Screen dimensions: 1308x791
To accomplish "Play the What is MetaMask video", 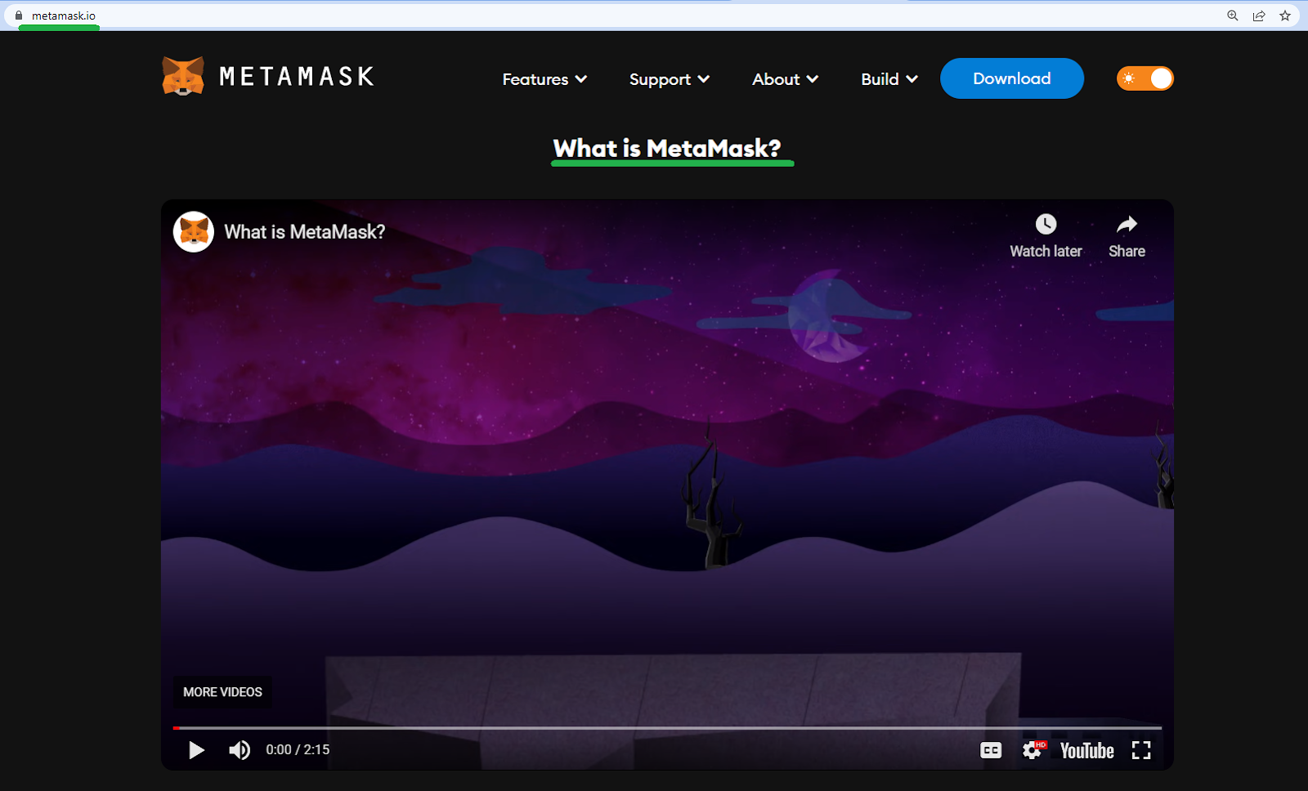I will (196, 750).
